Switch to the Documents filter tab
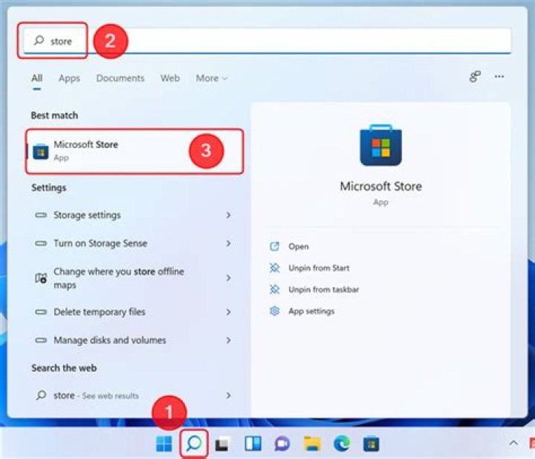This screenshot has width=535, height=459. point(120,78)
